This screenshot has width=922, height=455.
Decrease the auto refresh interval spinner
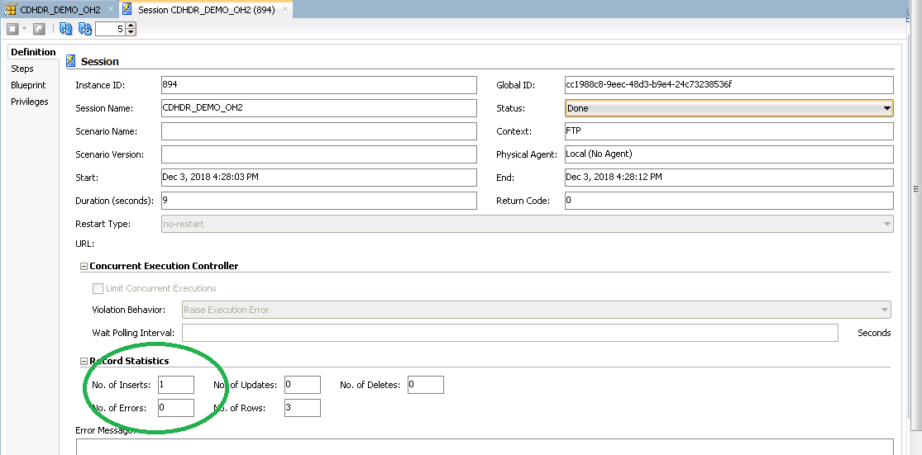click(131, 32)
